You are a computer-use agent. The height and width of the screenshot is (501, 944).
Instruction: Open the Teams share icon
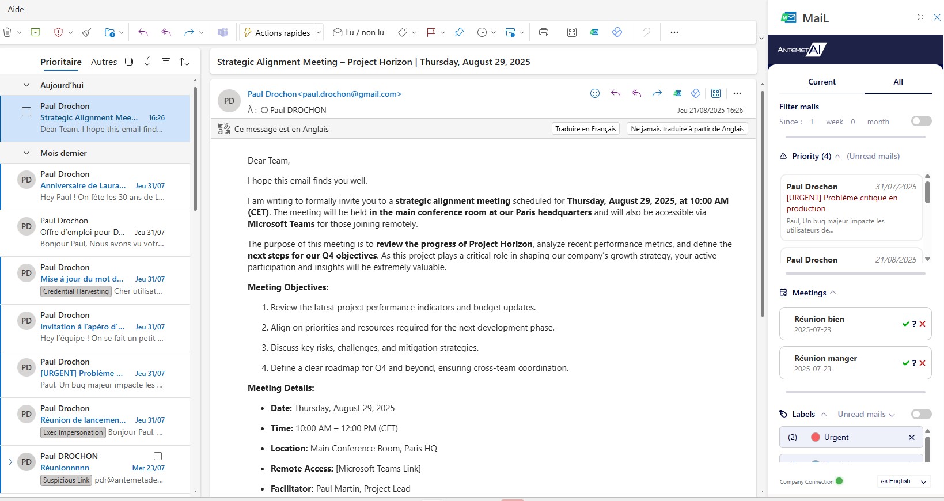(222, 33)
